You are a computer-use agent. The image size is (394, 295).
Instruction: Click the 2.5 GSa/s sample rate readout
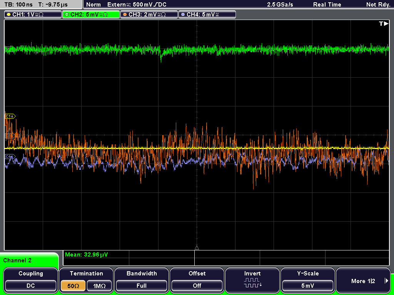280,5
